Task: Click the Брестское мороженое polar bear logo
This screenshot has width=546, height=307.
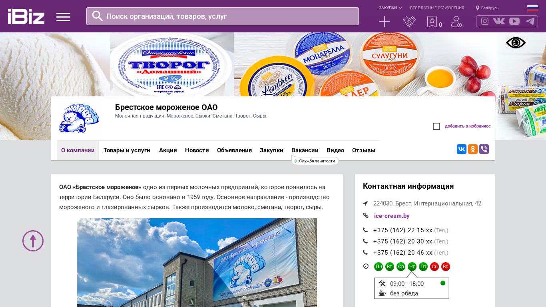Action: click(x=79, y=118)
